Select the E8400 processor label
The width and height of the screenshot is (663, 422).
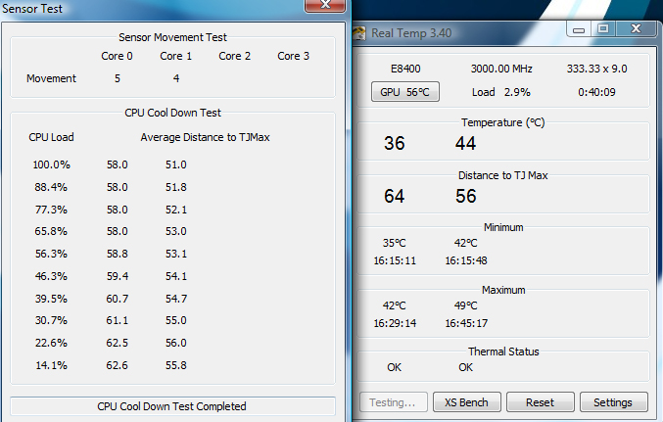(x=405, y=69)
